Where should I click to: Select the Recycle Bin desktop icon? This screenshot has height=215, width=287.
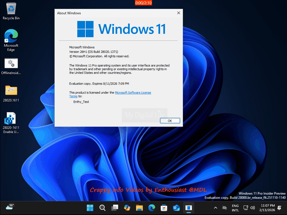click(x=11, y=11)
